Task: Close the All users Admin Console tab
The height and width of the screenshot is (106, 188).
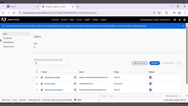Action: [x=72, y=7]
